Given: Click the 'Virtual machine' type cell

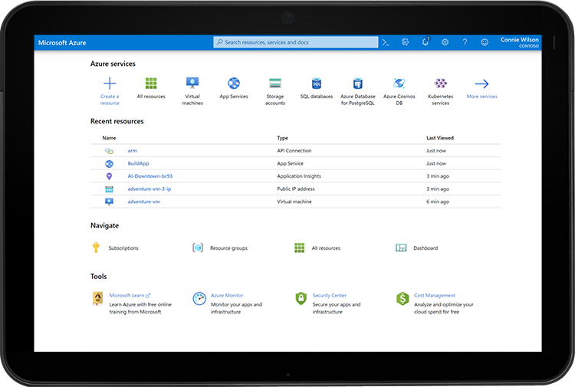Looking at the screenshot, I should tap(294, 202).
